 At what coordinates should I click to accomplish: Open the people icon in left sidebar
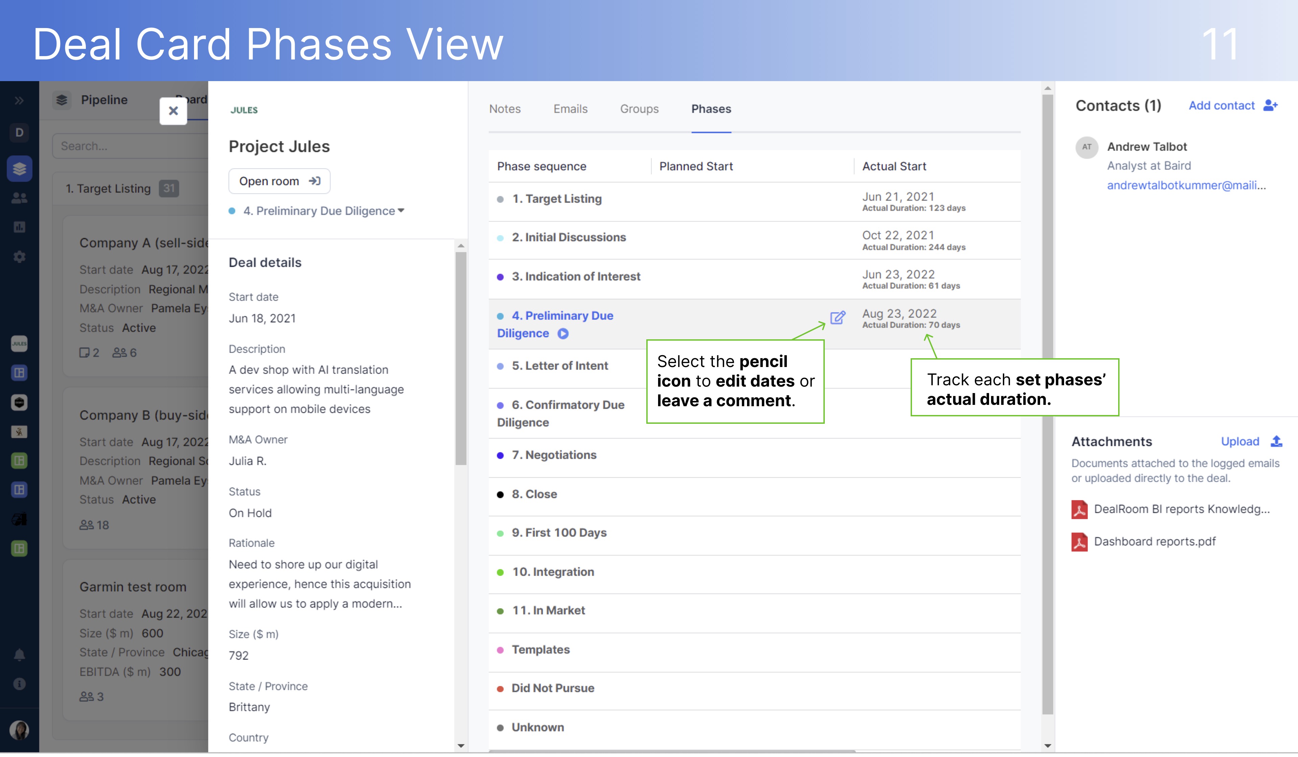pyautogui.click(x=20, y=198)
